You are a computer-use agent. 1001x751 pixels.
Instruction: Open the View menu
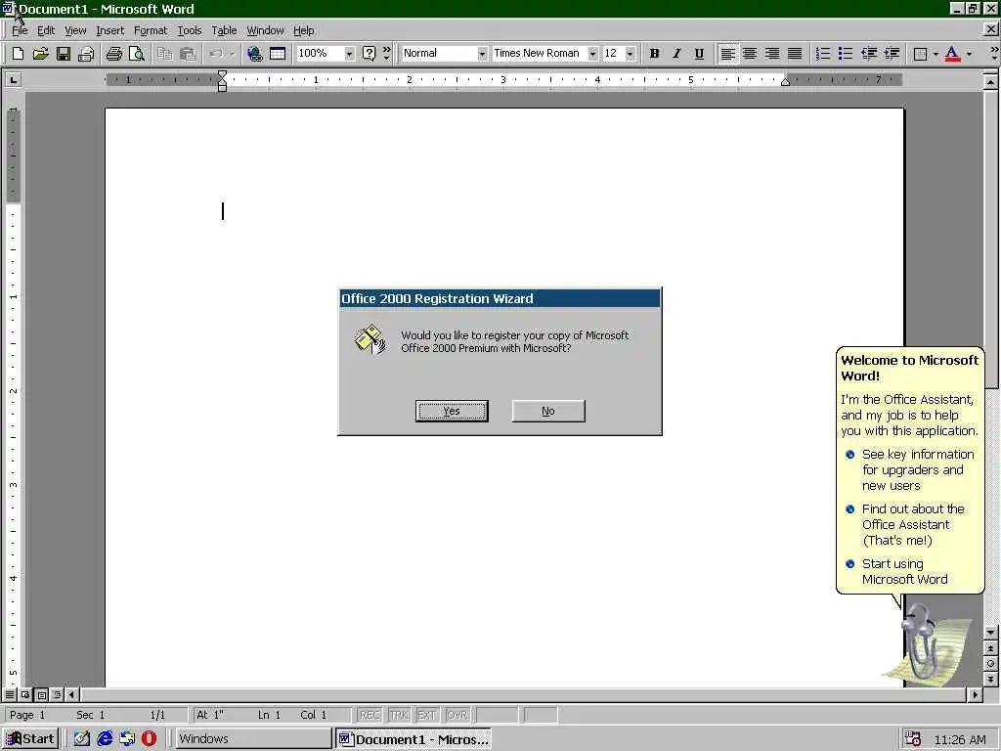75,30
